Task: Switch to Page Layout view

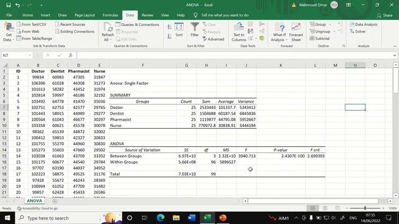Action: point(325,208)
